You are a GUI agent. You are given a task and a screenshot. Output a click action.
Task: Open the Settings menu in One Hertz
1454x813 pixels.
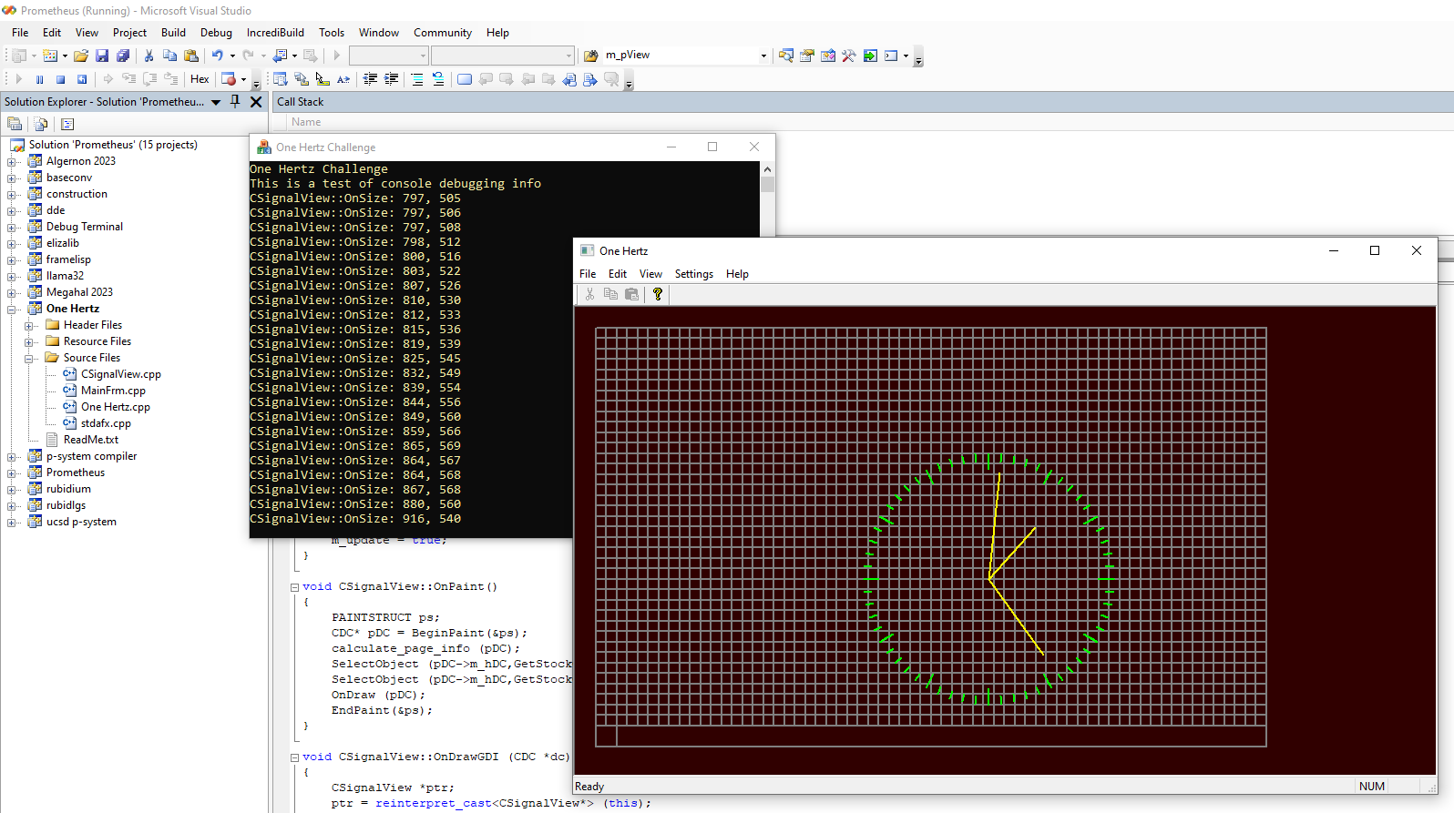[693, 274]
